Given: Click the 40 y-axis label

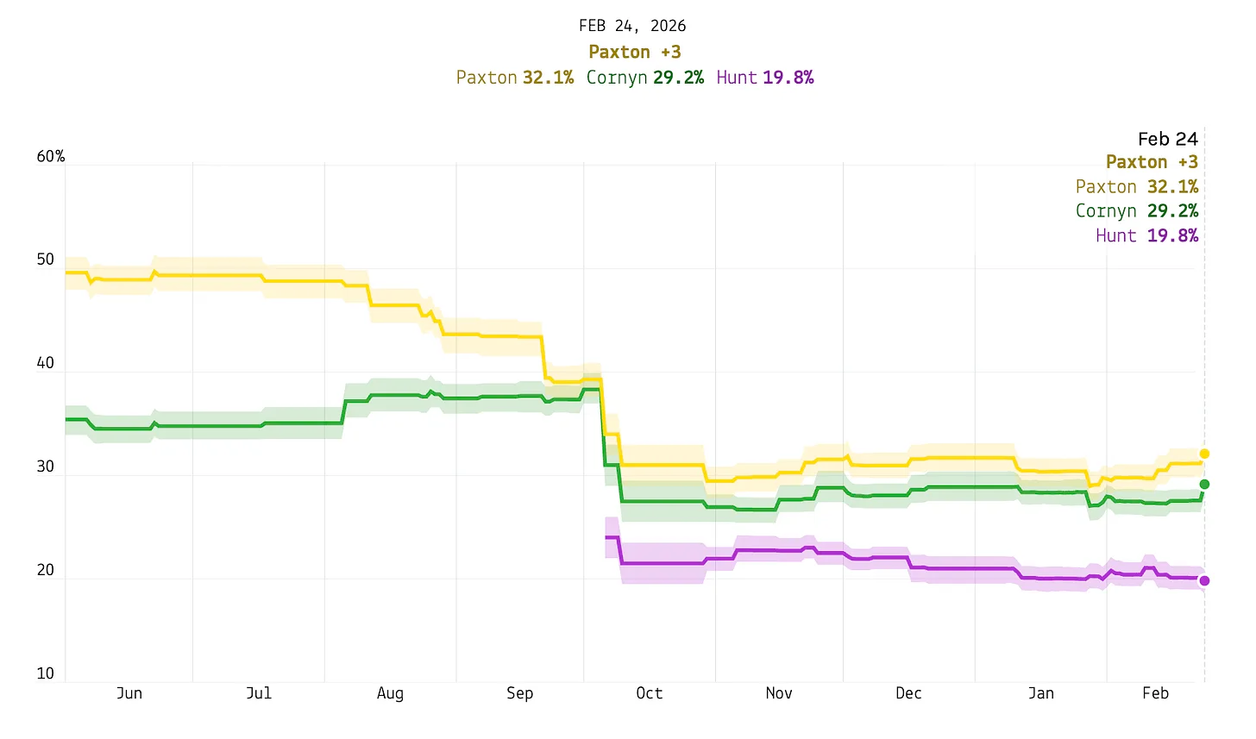Looking at the screenshot, I should click(x=45, y=363).
